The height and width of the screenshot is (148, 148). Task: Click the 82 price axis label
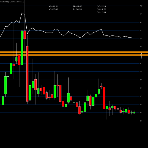coord(141,39)
